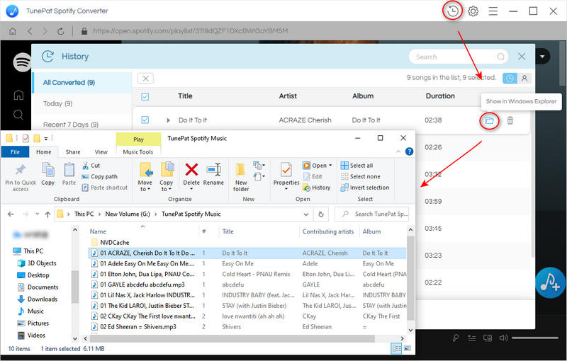Image resolution: width=567 pixels, height=361 pixels.
Task: Open the Copy to dropdown
Action: click(166, 176)
